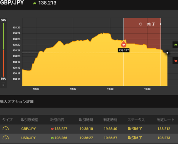Select GBP/JPY in the options table
The image size is (178, 144).
coord(29,129)
